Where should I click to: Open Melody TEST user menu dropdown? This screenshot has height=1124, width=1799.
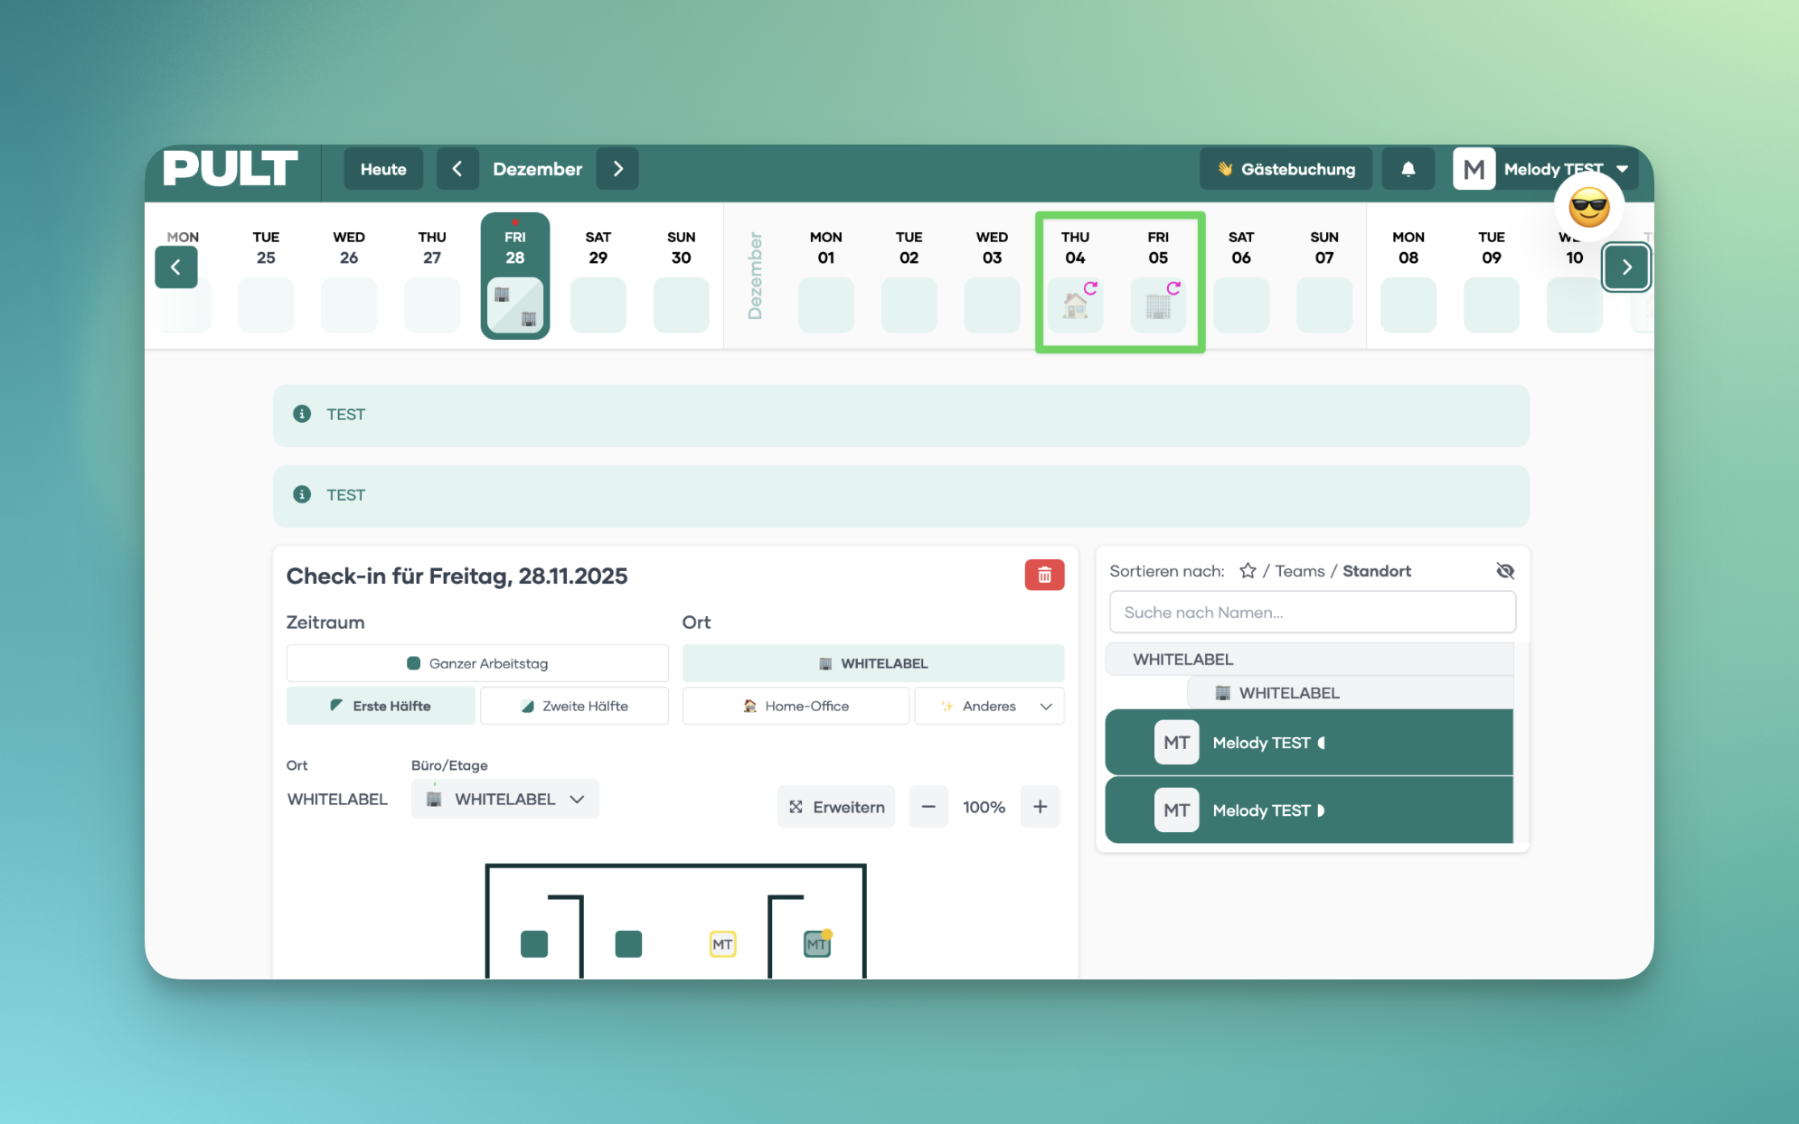[1621, 169]
